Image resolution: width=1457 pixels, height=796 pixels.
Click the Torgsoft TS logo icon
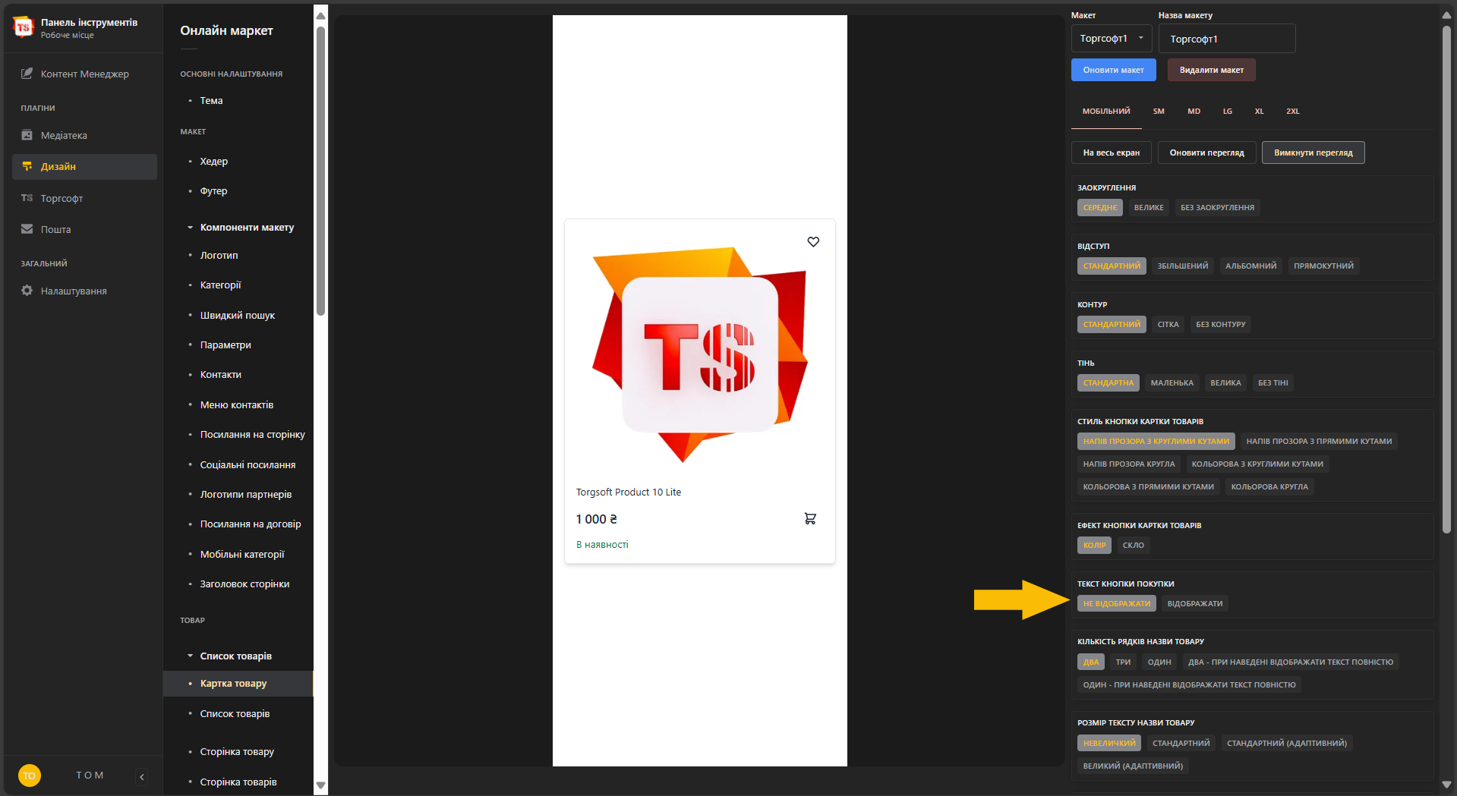click(24, 27)
